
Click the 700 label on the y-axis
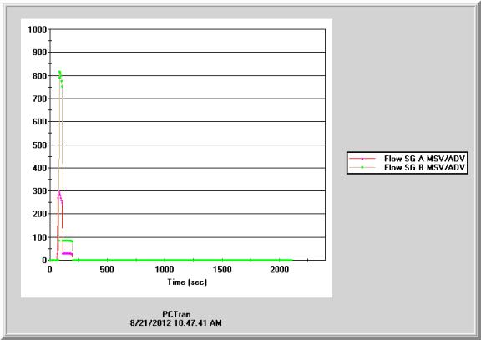[39, 99]
